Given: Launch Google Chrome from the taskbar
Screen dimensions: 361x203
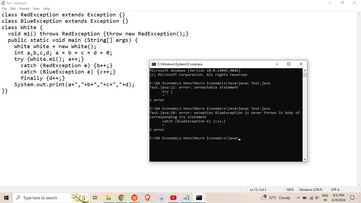Looking at the screenshot, I should point(122,198).
